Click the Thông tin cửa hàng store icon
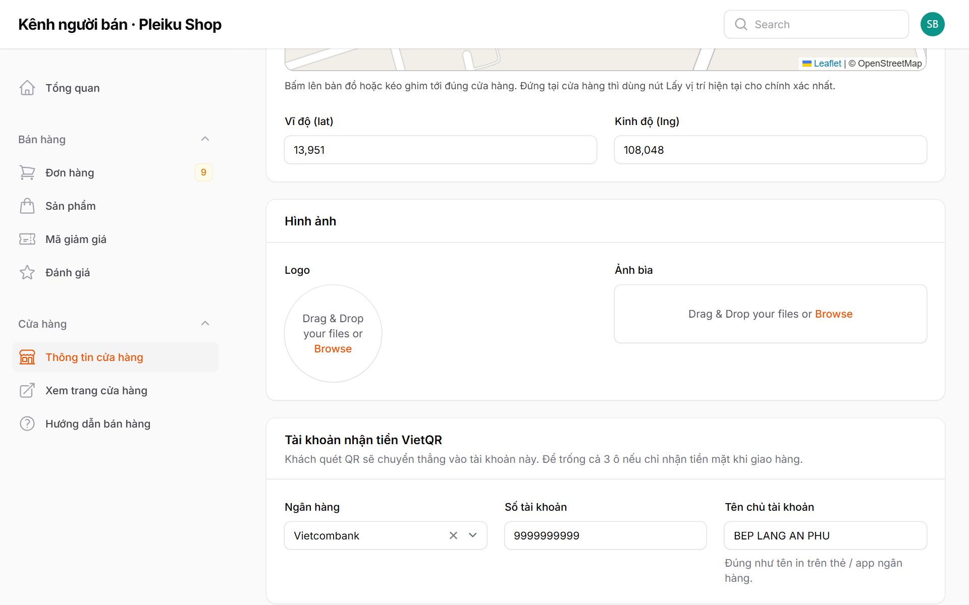Screen dimensions: 969x605 click(x=27, y=357)
